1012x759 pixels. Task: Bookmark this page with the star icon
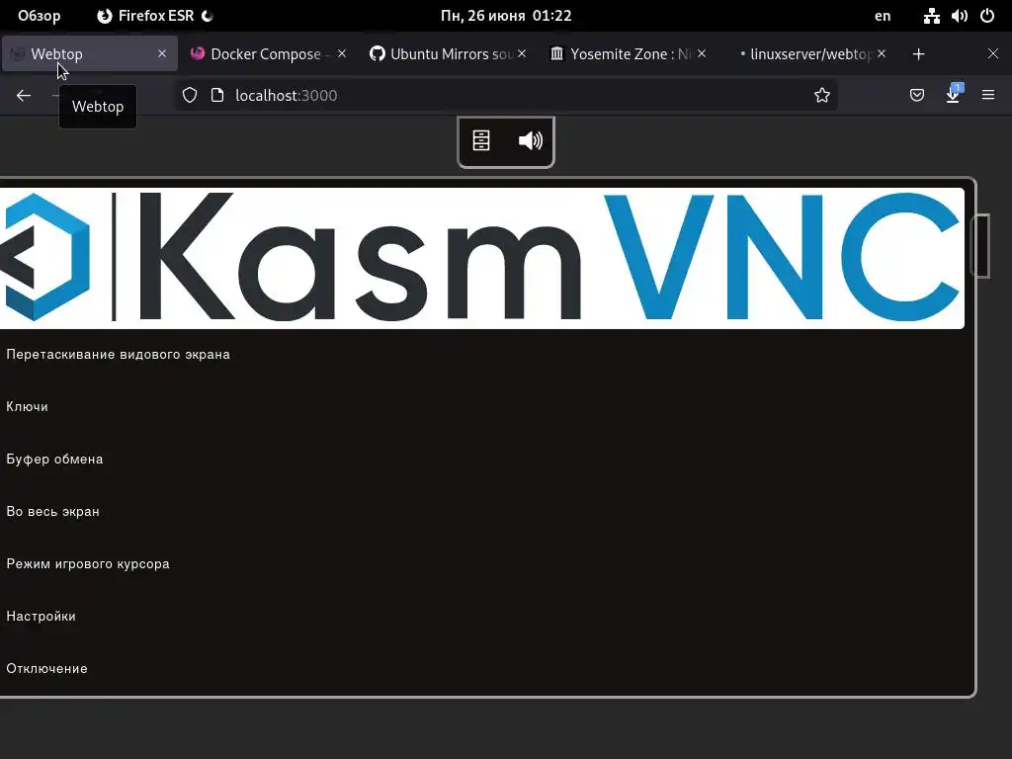click(x=821, y=96)
